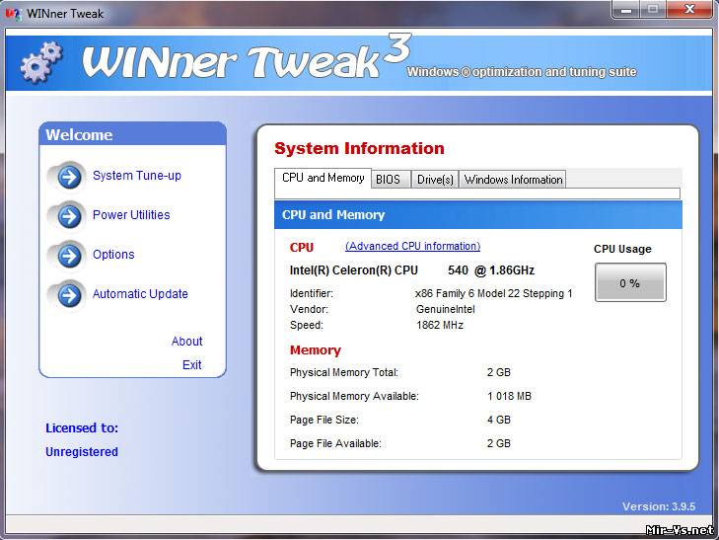Click the Unregistered license label
This screenshot has width=719, height=540.
82,452
